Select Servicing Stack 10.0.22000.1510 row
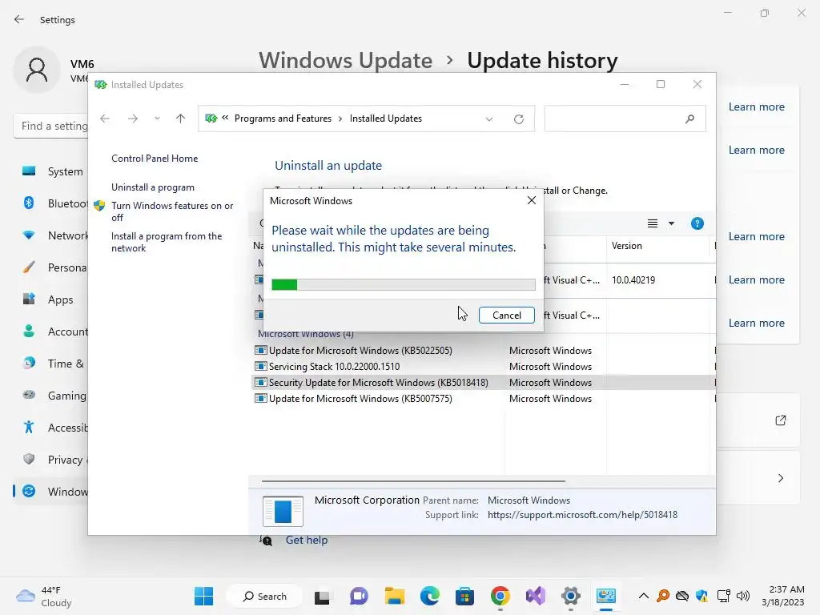The image size is (820, 615). click(334, 367)
